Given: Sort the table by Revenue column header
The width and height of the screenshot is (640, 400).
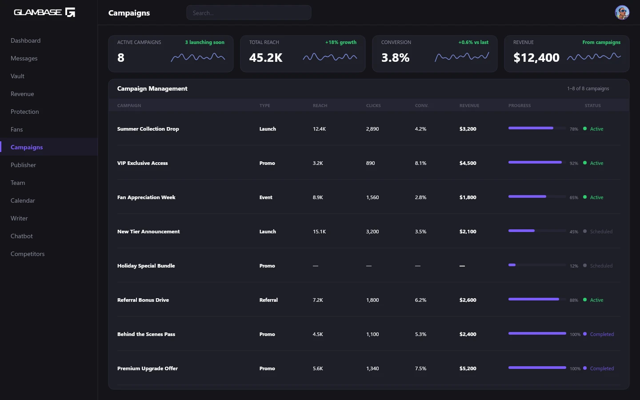Looking at the screenshot, I should (x=469, y=106).
